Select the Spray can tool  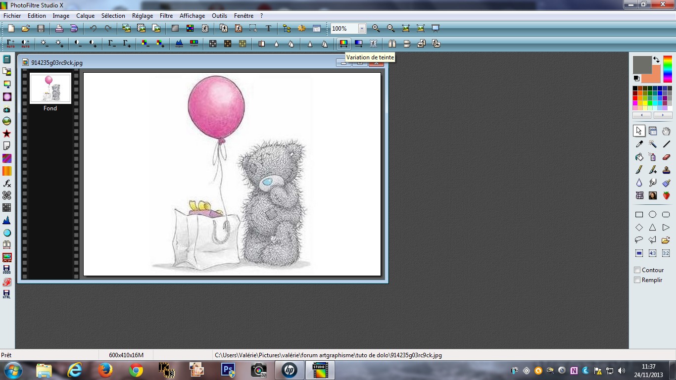click(653, 157)
